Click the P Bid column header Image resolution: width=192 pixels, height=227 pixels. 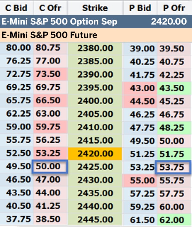click(x=140, y=8)
